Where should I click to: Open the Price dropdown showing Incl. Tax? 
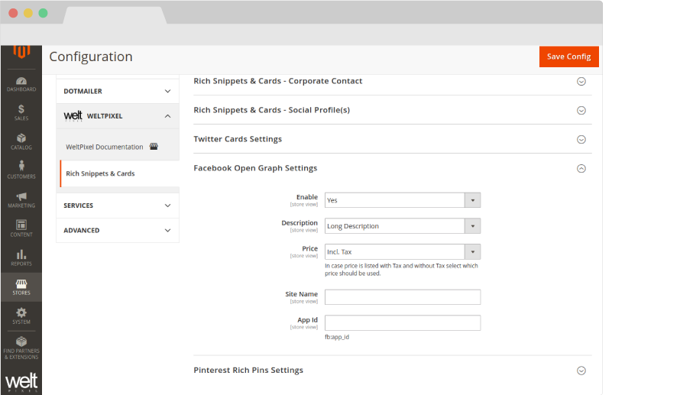pyautogui.click(x=402, y=251)
